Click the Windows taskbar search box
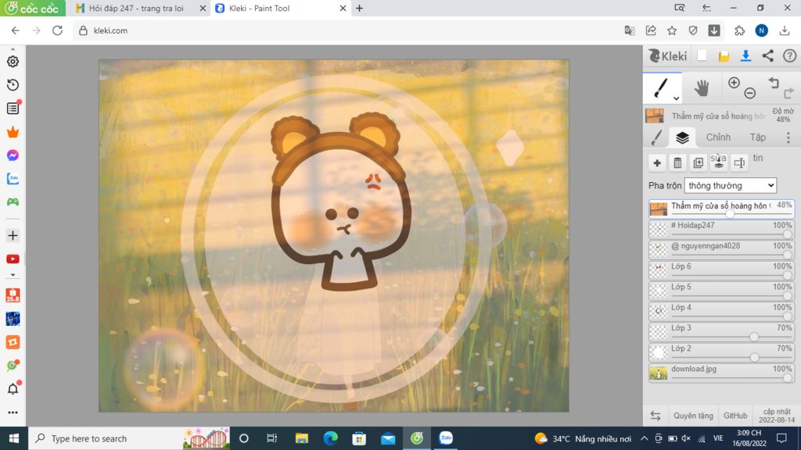Viewport: 801px width, 450px height. point(130,438)
